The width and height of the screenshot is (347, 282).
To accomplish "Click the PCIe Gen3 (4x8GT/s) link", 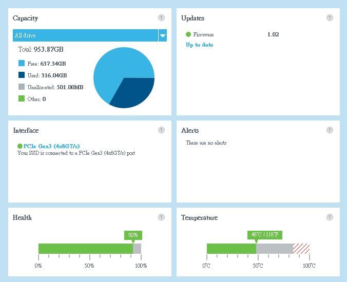I will [x=51, y=146].
